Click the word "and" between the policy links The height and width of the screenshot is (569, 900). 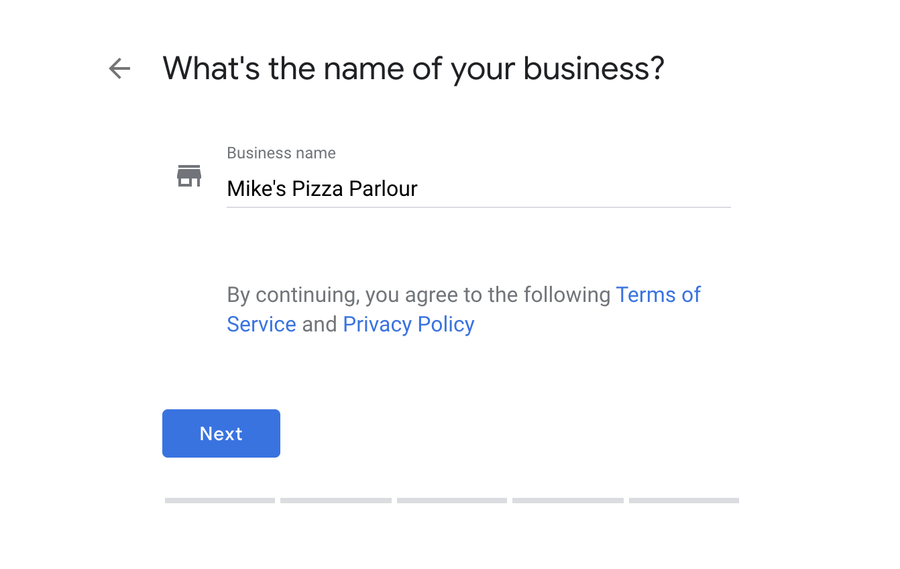coord(319,324)
